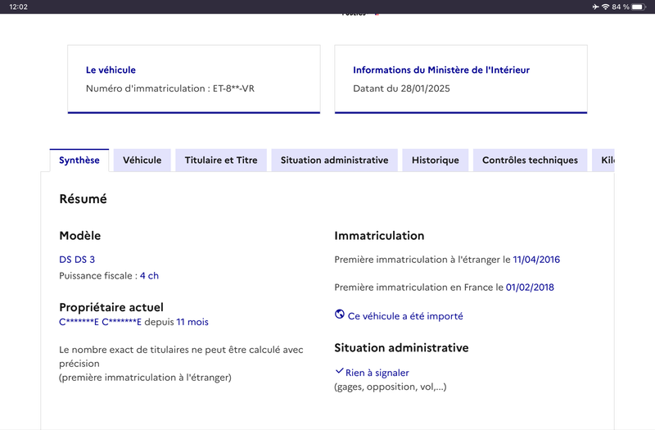The height and width of the screenshot is (430, 655).
Task: Click the checkmark icon next to Rien à signaler
Action: 339,371
